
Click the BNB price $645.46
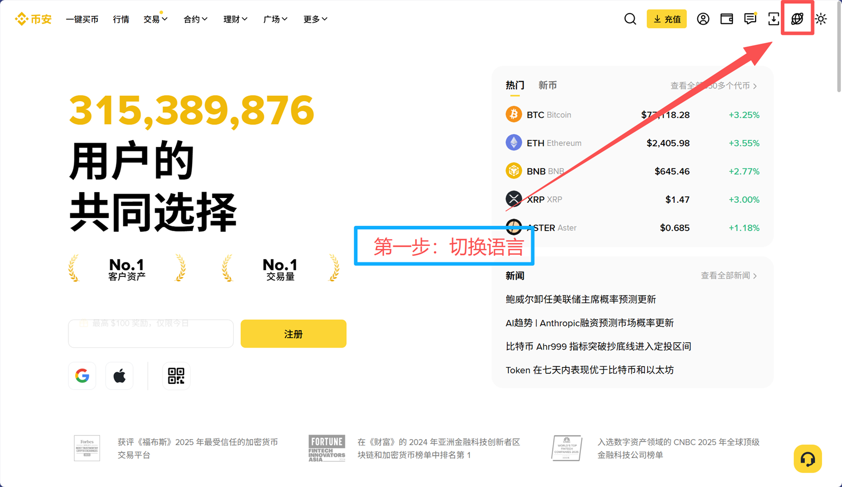tap(672, 172)
